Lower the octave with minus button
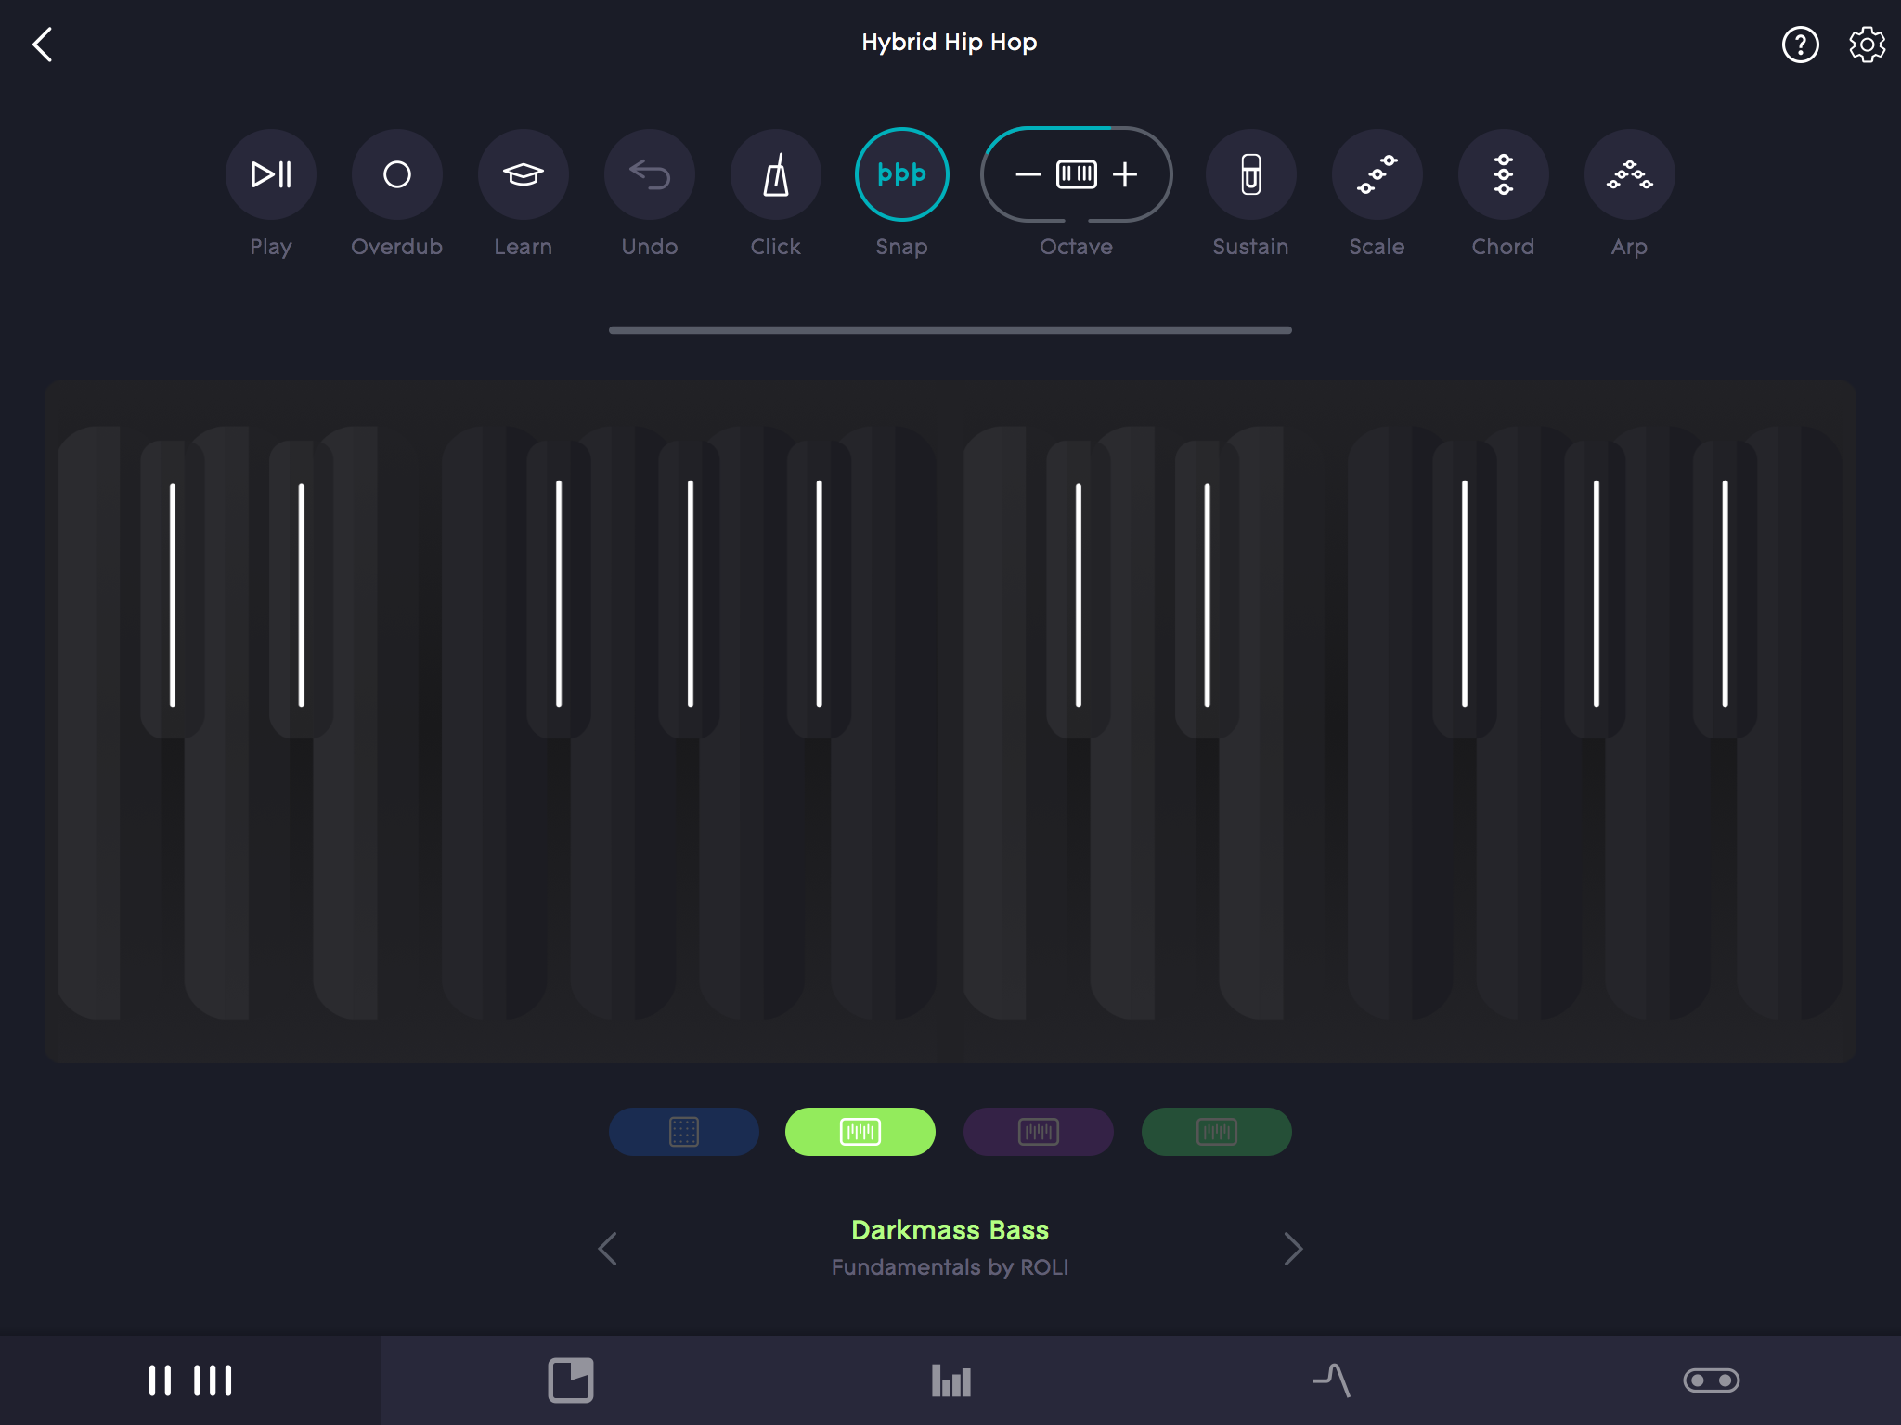 tap(1028, 174)
